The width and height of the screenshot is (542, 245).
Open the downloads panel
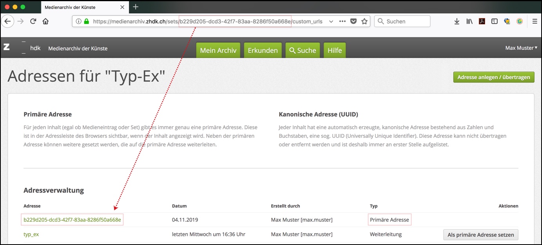pyautogui.click(x=457, y=22)
